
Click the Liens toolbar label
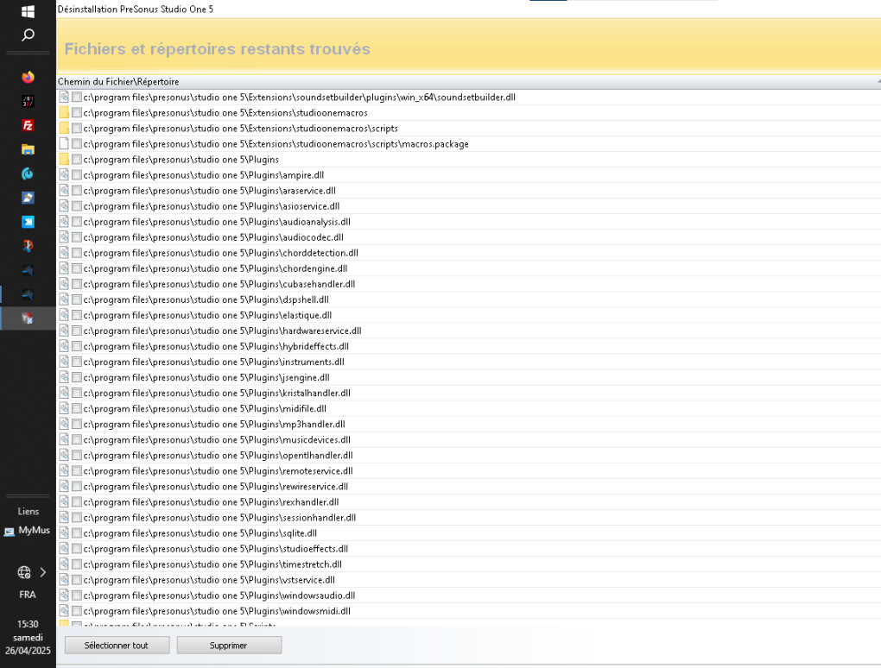[x=29, y=512]
